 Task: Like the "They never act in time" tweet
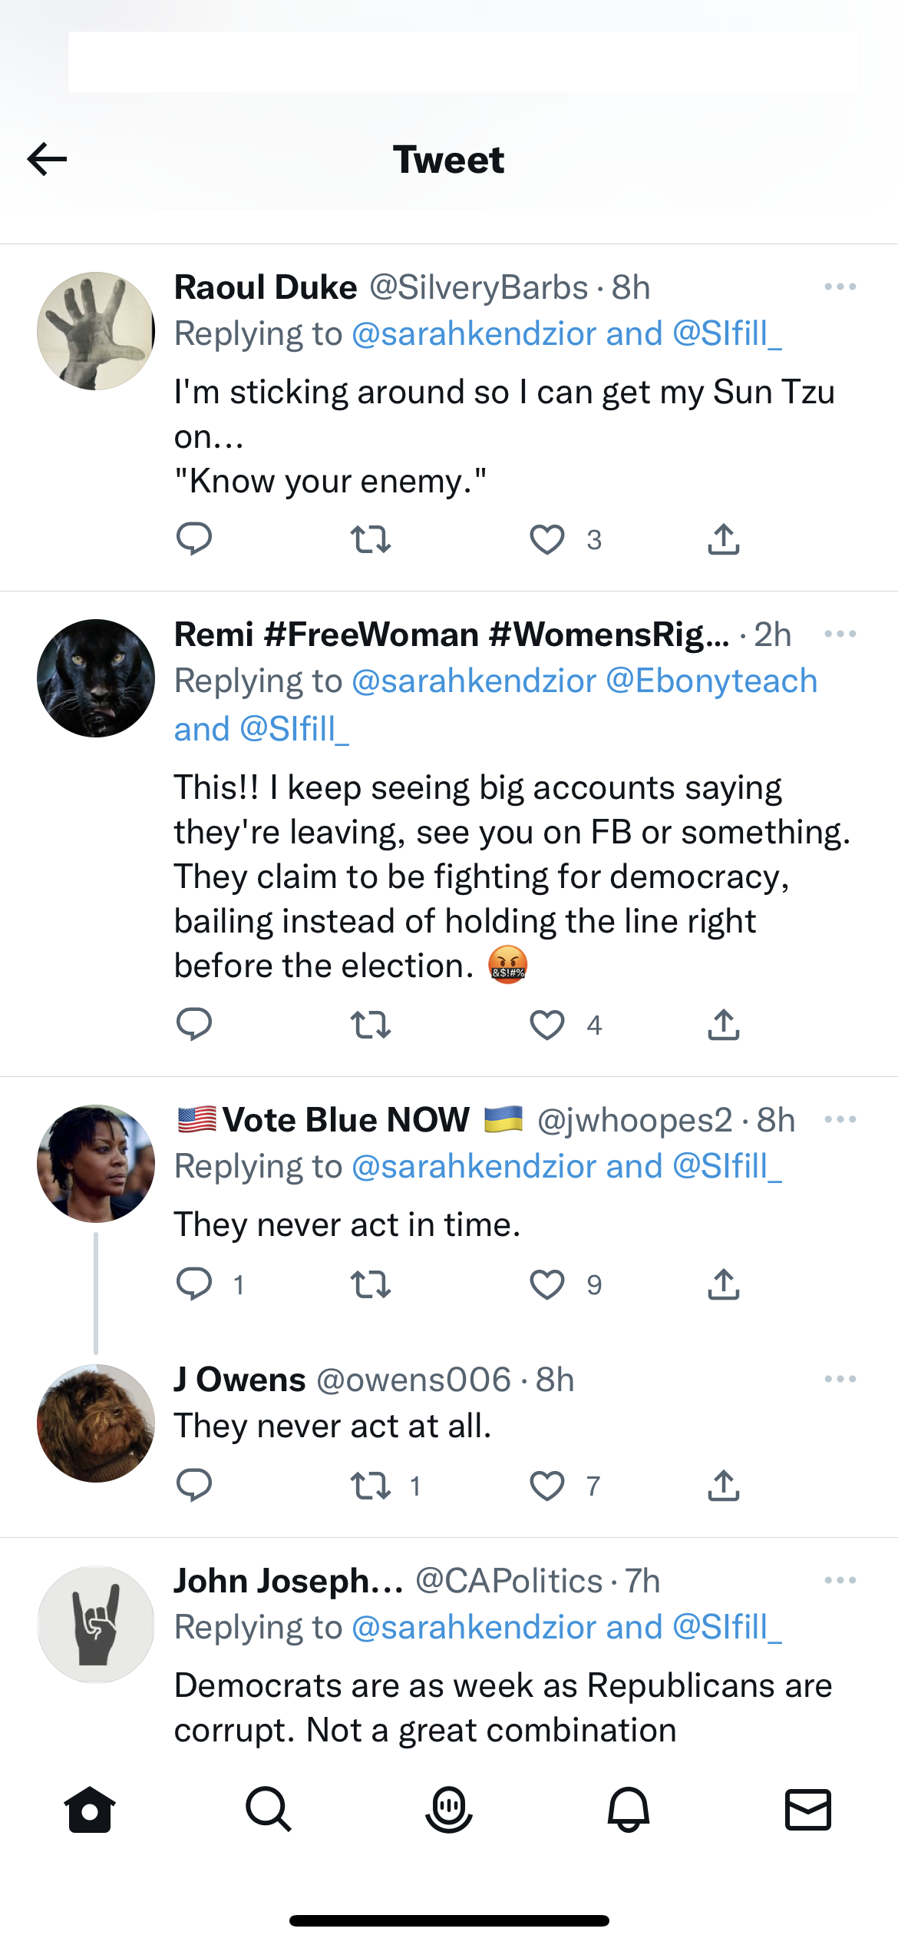tap(547, 1284)
